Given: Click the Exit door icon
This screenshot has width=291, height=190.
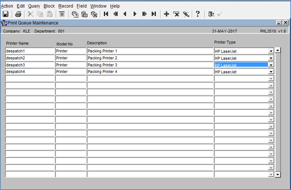Looking at the screenshot, I should tap(211, 14).
